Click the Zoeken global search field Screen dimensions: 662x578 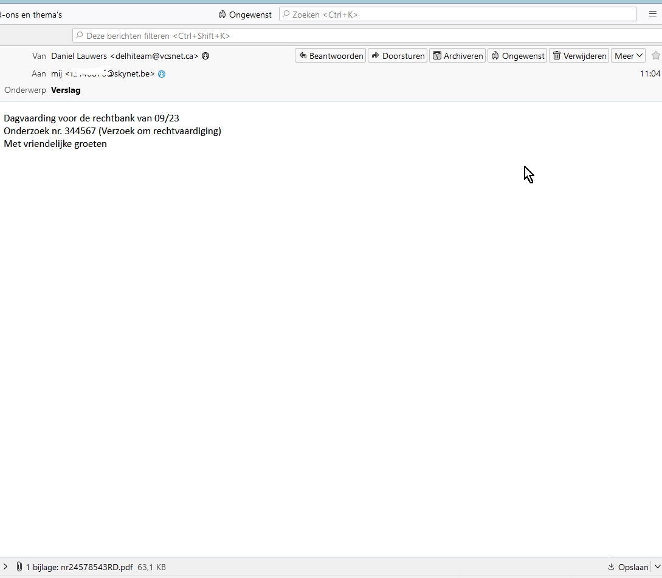point(457,14)
